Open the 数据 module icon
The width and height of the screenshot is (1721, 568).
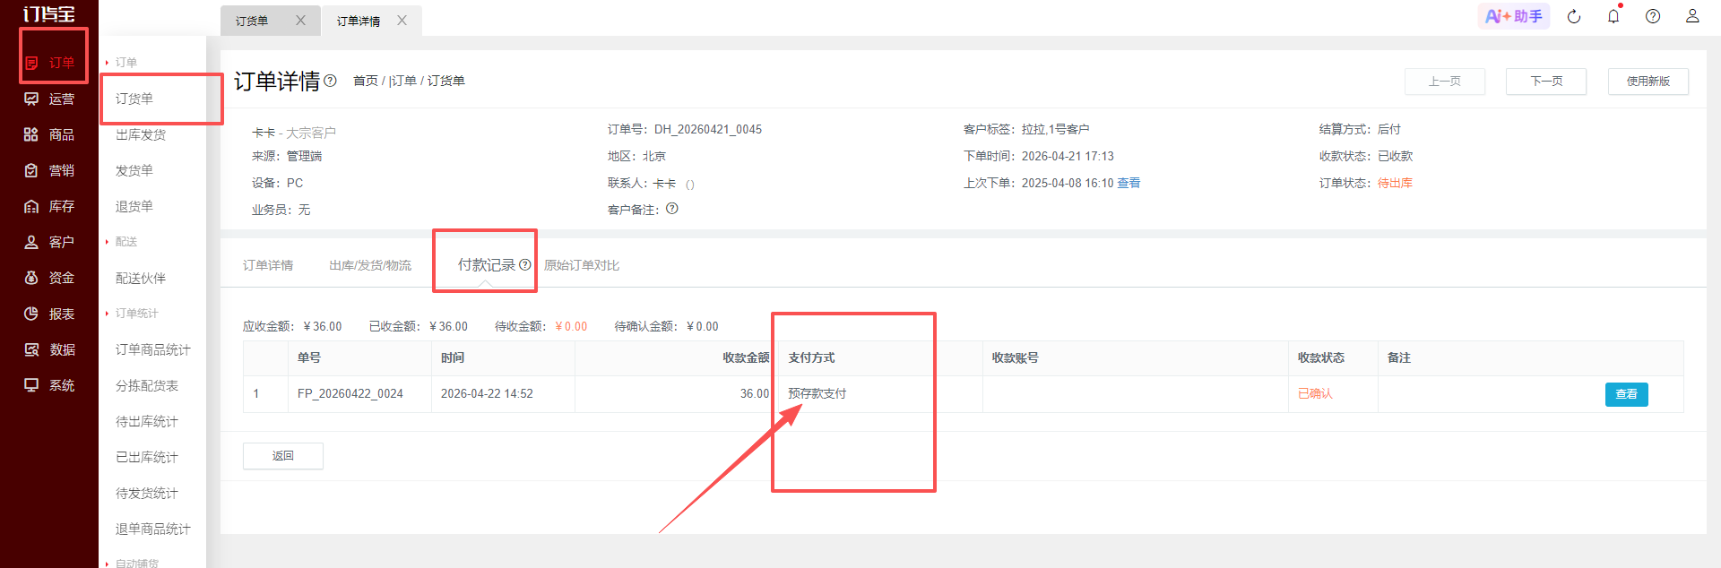click(31, 349)
